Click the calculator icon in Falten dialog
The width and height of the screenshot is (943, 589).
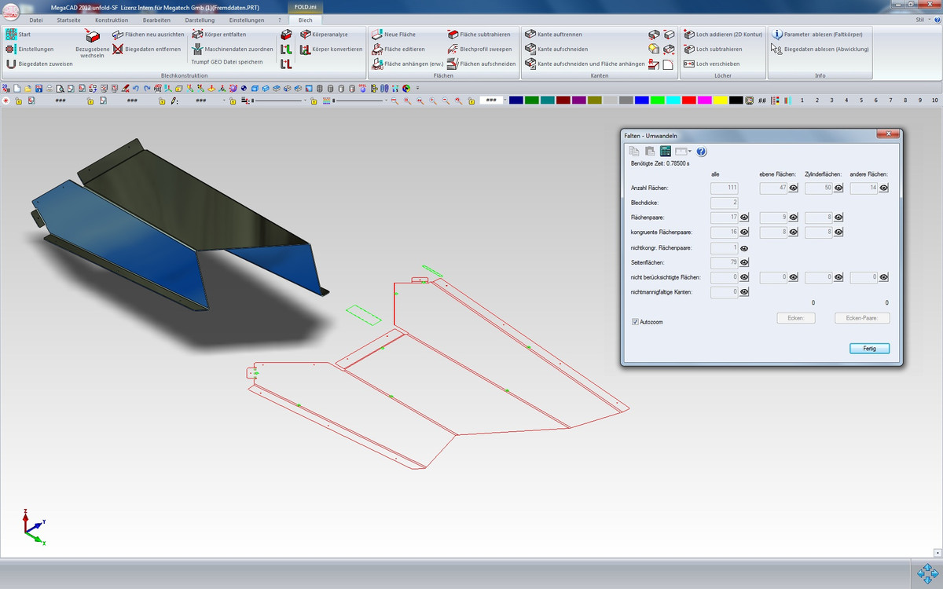[x=665, y=152]
